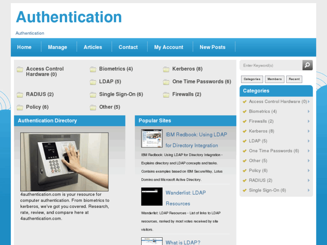Click checkmark icon next to sidebar Biometrics (4)
Screen dimensions: 327x245
click(x=245, y=111)
